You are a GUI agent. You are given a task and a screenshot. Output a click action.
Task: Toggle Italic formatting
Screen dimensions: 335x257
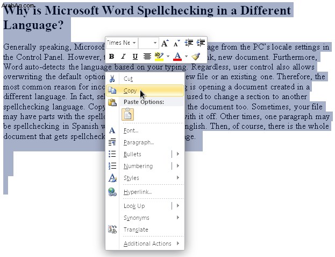click(x=123, y=57)
